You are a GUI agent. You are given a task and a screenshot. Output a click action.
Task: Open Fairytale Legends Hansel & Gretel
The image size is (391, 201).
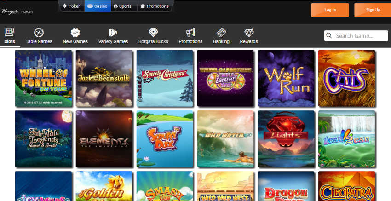[44, 139]
